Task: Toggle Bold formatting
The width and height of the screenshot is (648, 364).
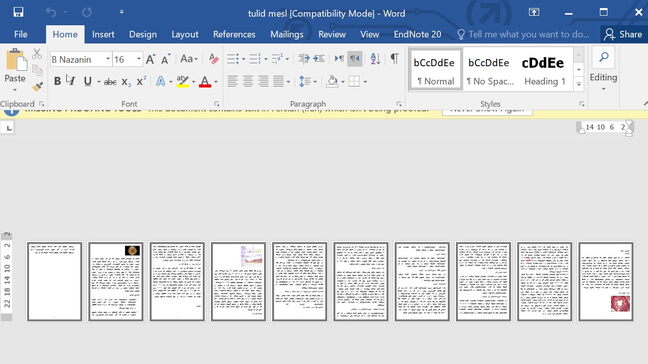Action: [57, 81]
